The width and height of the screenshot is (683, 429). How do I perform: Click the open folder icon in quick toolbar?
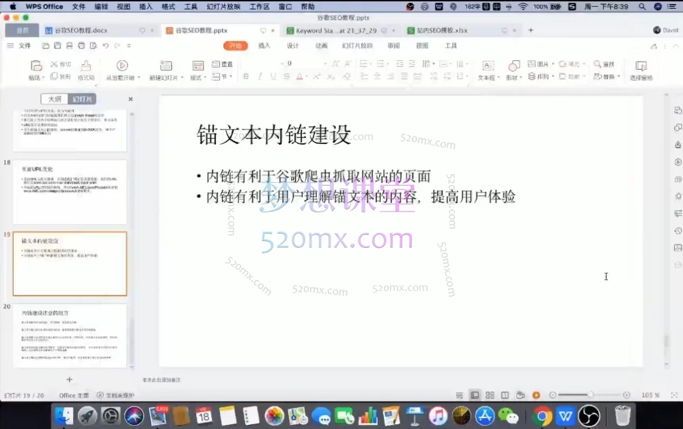(46, 45)
